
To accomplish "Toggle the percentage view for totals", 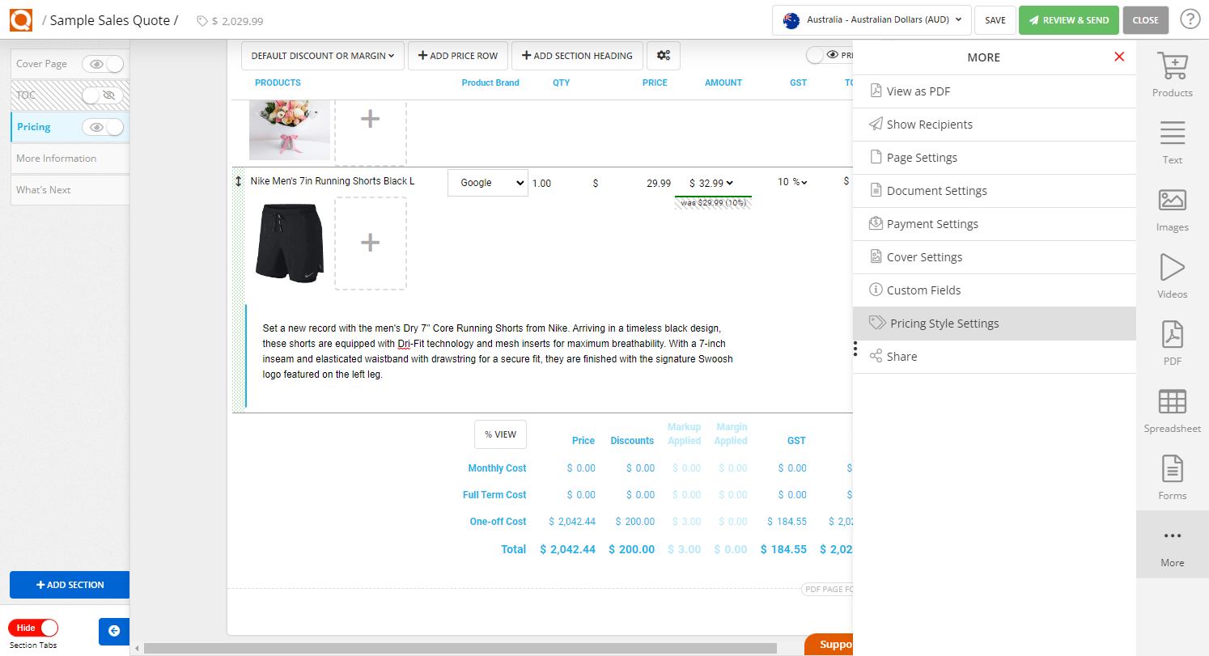I will (500, 434).
